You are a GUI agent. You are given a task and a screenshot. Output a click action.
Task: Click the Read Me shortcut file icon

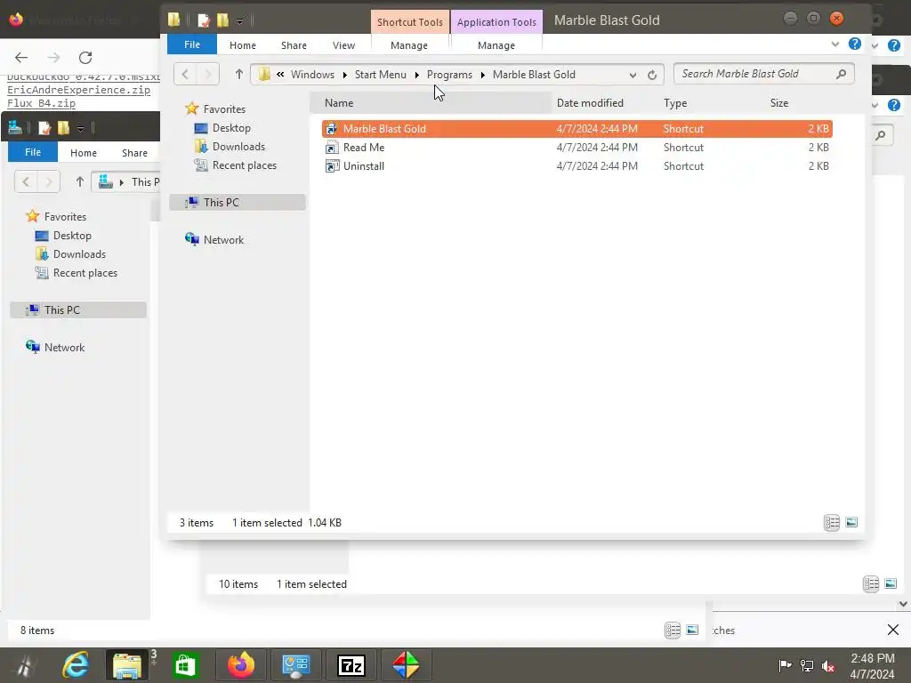coord(332,148)
